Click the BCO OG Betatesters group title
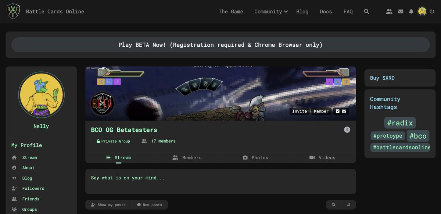Screen dimensions: 441x214 pos(124,130)
